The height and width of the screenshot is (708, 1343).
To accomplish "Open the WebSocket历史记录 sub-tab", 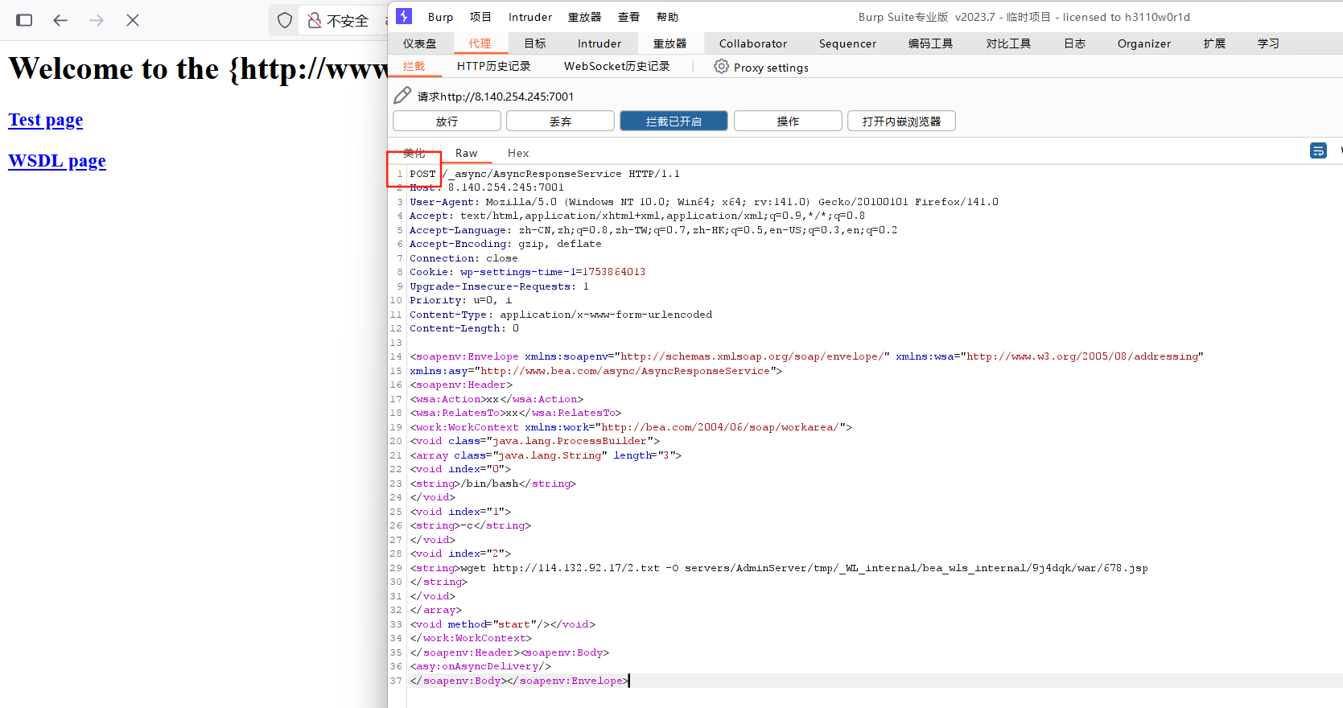I will (617, 66).
